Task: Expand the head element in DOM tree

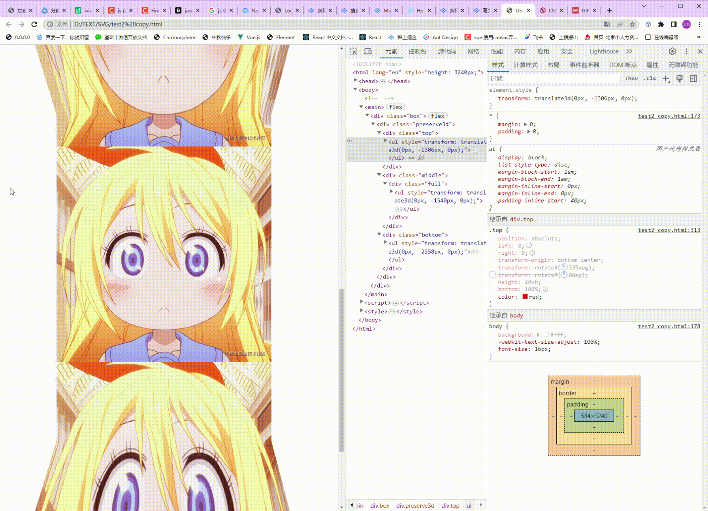Action: 355,81
